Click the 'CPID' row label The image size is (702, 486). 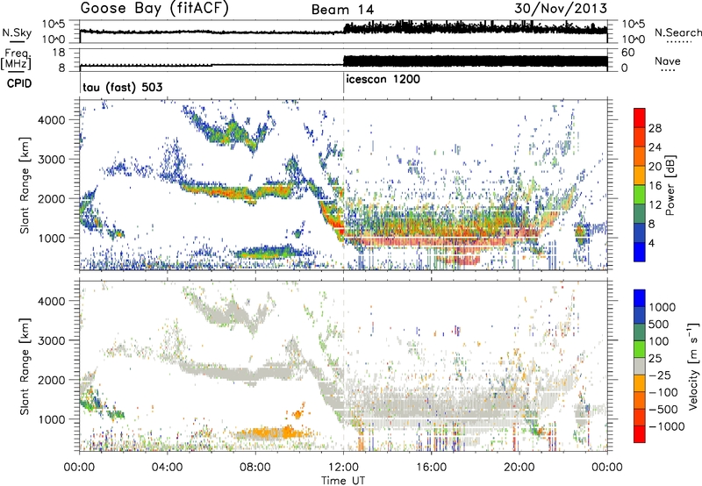(x=19, y=83)
